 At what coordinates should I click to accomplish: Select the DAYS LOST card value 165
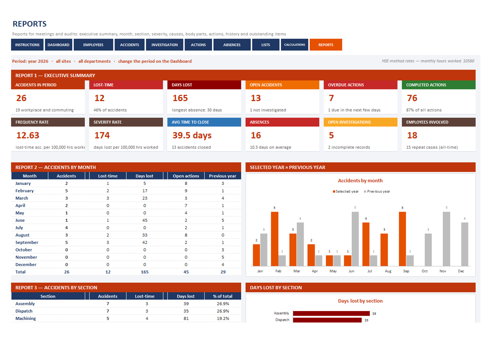coord(180,98)
